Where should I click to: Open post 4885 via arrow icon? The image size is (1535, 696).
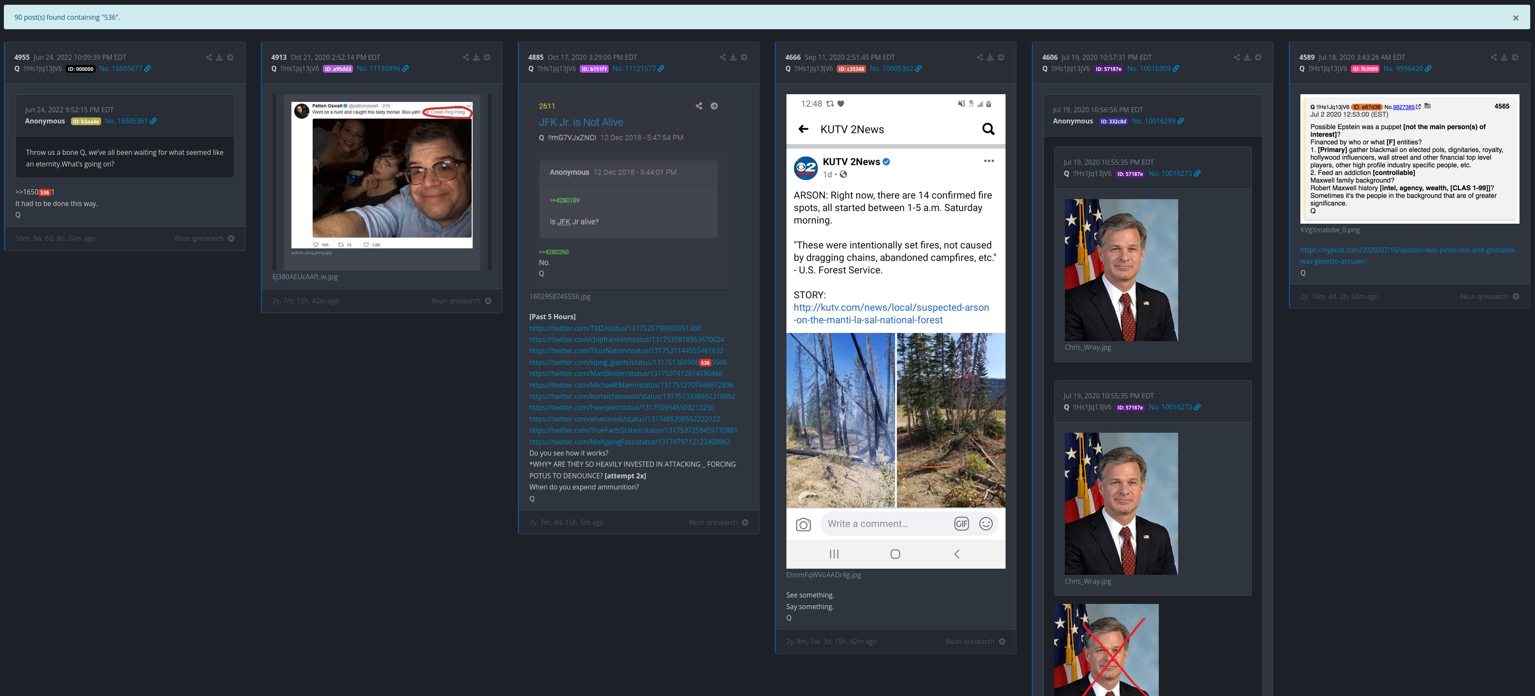click(x=744, y=57)
